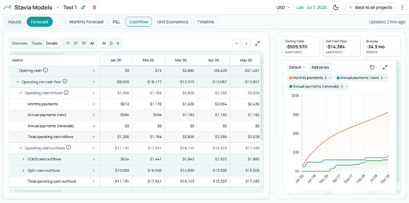The image size is (409, 203).
Task: Open the Monthly Forecast tab
Action: coord(86,22)
